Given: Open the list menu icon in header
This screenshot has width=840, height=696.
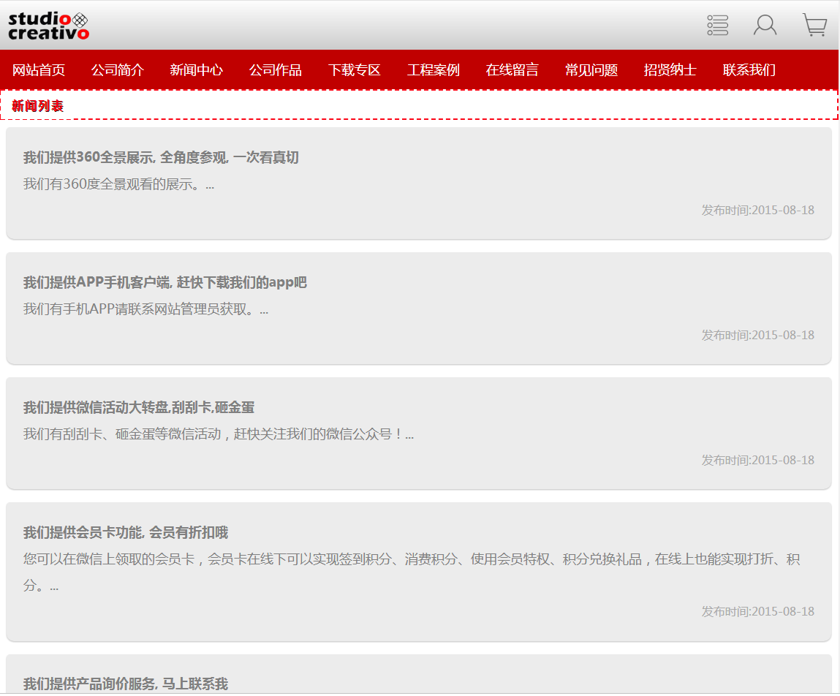Looking at the screenshot, I should (x=718, y=25).
